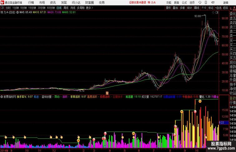Click the 成交量: 162707.17 value
The image size is (236, 152).
click(x=152, y=97)
